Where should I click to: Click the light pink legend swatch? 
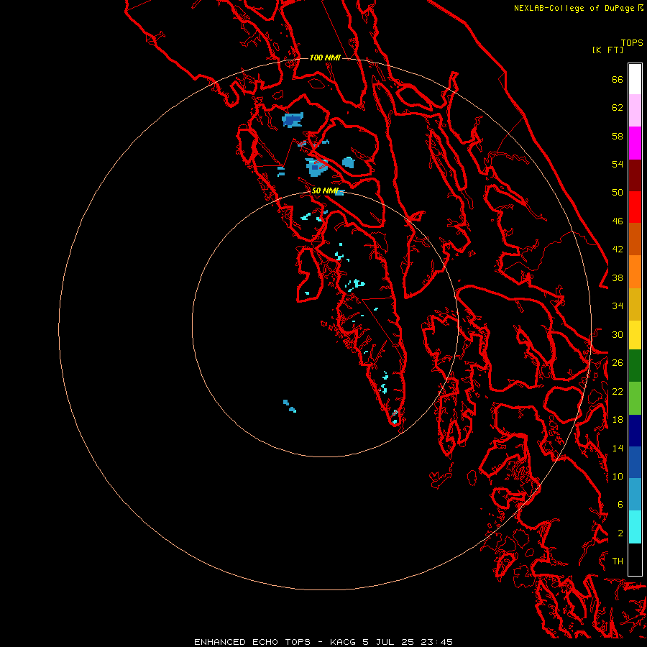pos(635,111)
